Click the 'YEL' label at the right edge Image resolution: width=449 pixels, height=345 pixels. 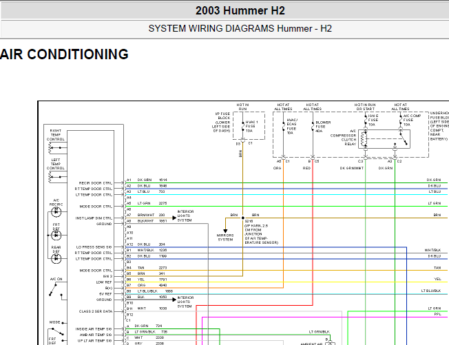437,279
